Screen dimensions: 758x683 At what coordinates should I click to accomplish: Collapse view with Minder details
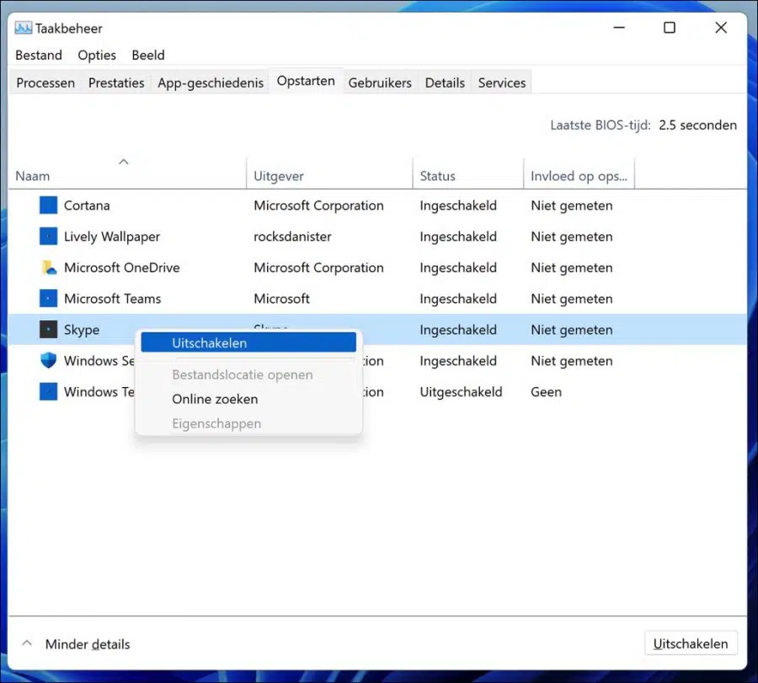click(76, 644)
